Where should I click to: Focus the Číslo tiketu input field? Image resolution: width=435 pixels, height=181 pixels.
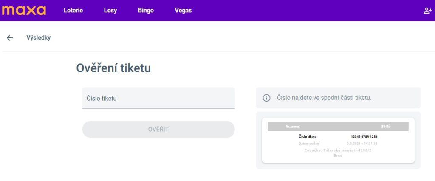[158, 98]
